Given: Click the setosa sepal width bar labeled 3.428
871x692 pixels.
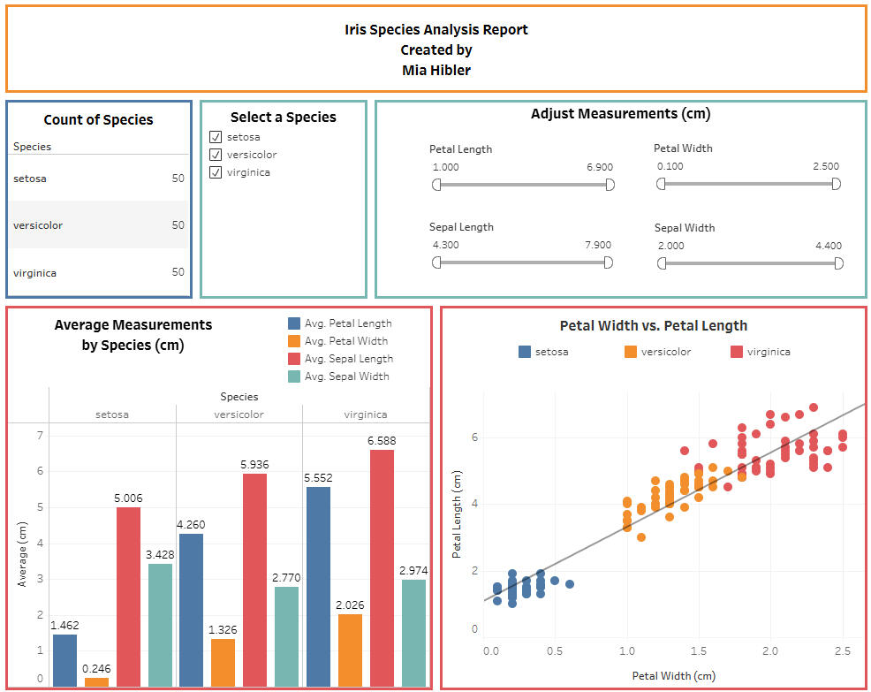Looking at the screenshot, I should coord(160,625).
